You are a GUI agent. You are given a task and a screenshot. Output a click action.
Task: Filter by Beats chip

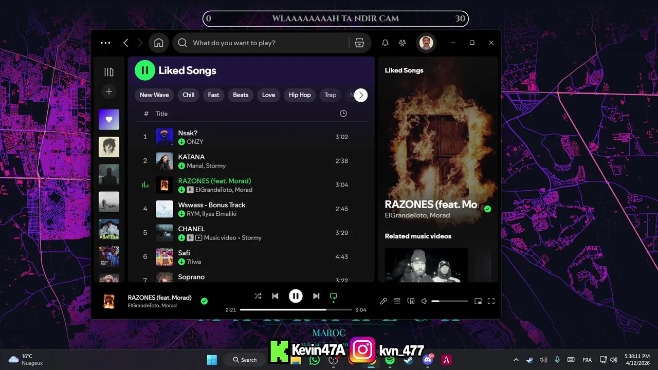pos(241,95)
